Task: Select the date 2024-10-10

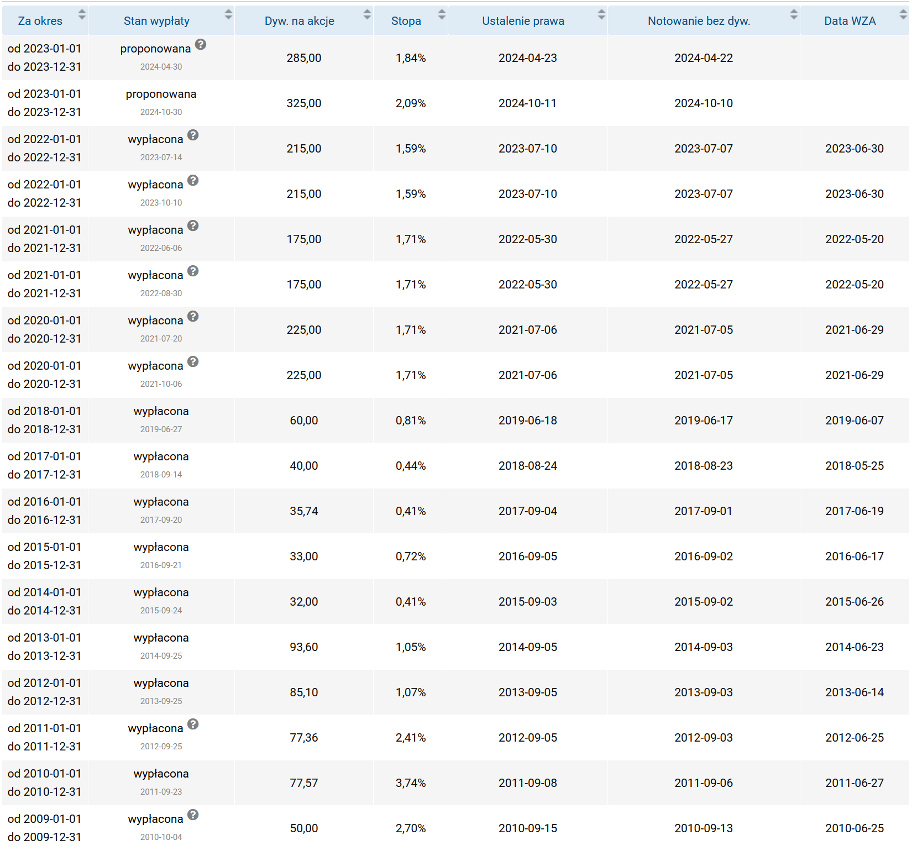Action: click(x=704, y=103)
